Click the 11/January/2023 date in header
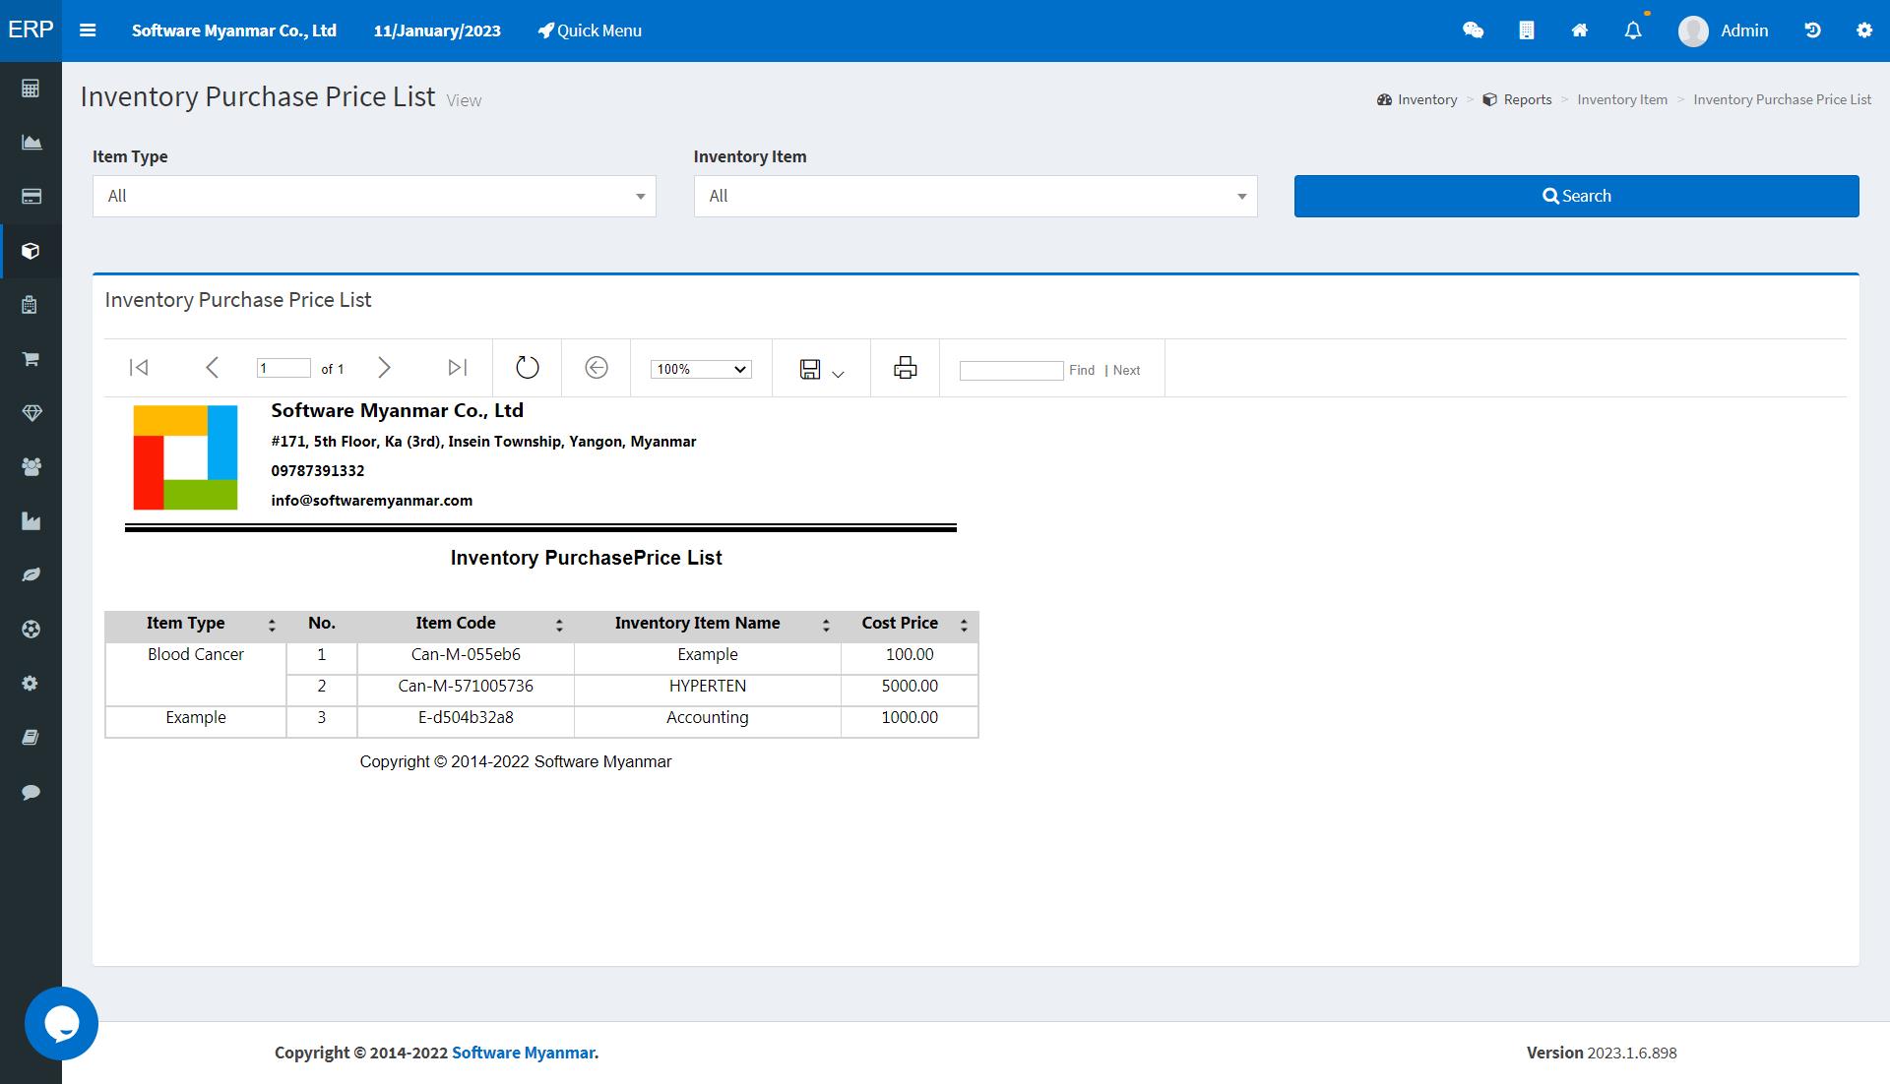This screenshot has width=1890, height=1084. tap(437, 30)
